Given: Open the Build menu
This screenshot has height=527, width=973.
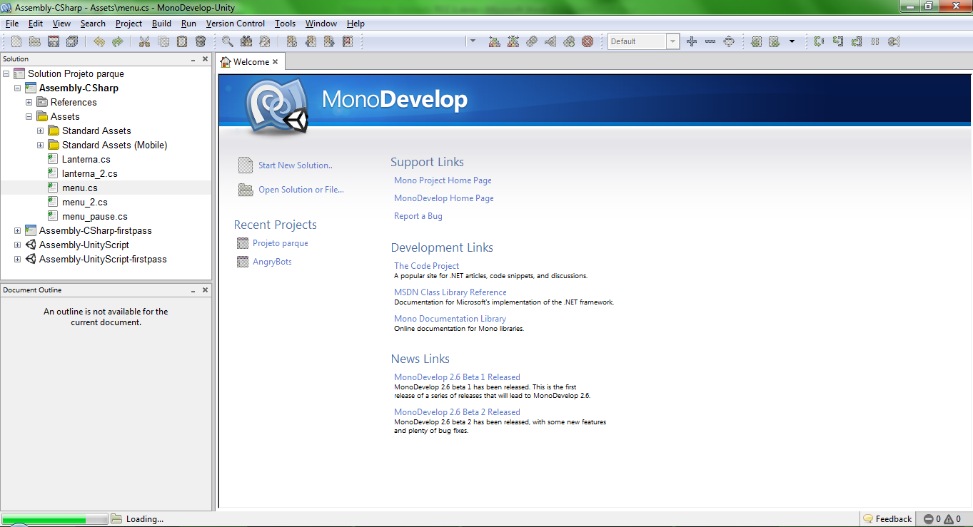Looking at the screenshot, I should [161, 24].
